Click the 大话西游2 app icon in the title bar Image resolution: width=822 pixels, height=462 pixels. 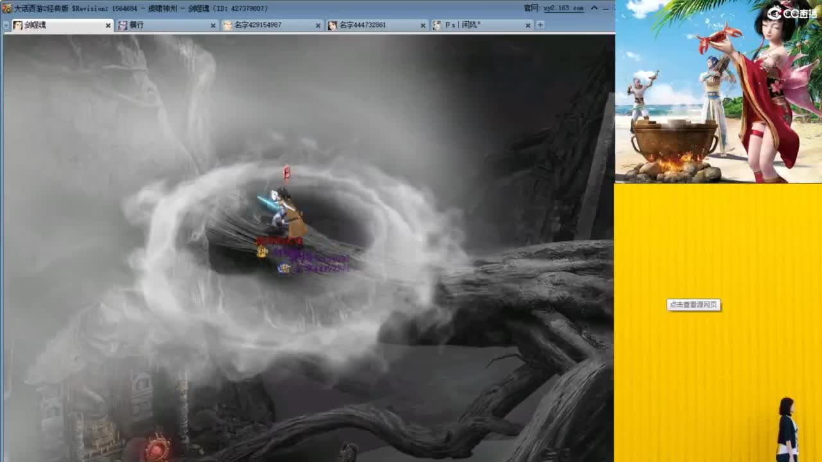pos(6,8)
